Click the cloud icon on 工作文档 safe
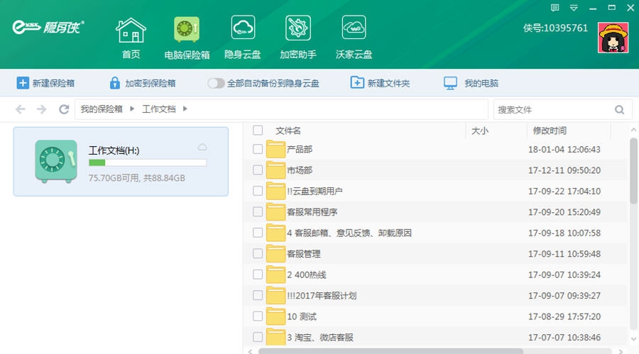 click(202, 147)
